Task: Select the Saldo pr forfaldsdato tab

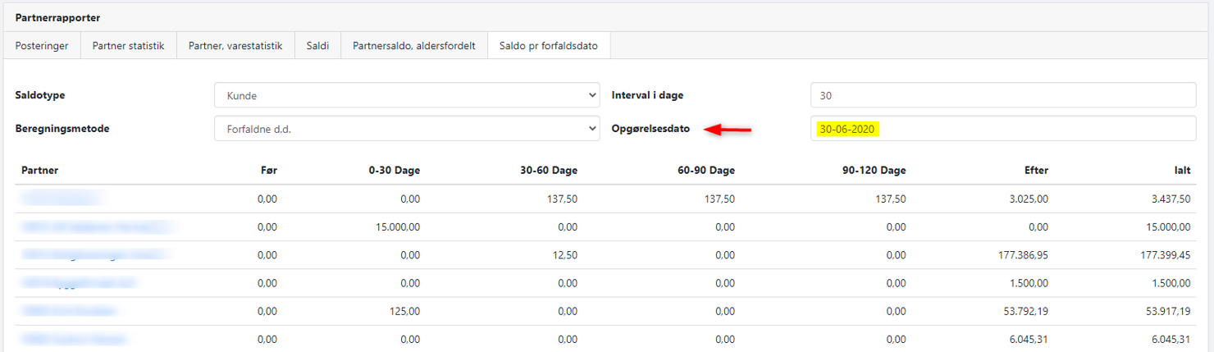Action: 549,46
